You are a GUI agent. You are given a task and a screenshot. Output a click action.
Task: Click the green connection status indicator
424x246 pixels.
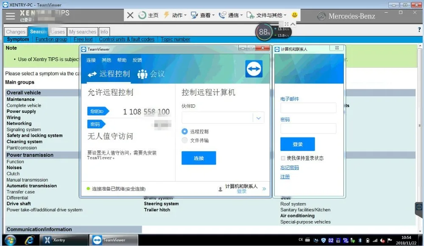88,189
